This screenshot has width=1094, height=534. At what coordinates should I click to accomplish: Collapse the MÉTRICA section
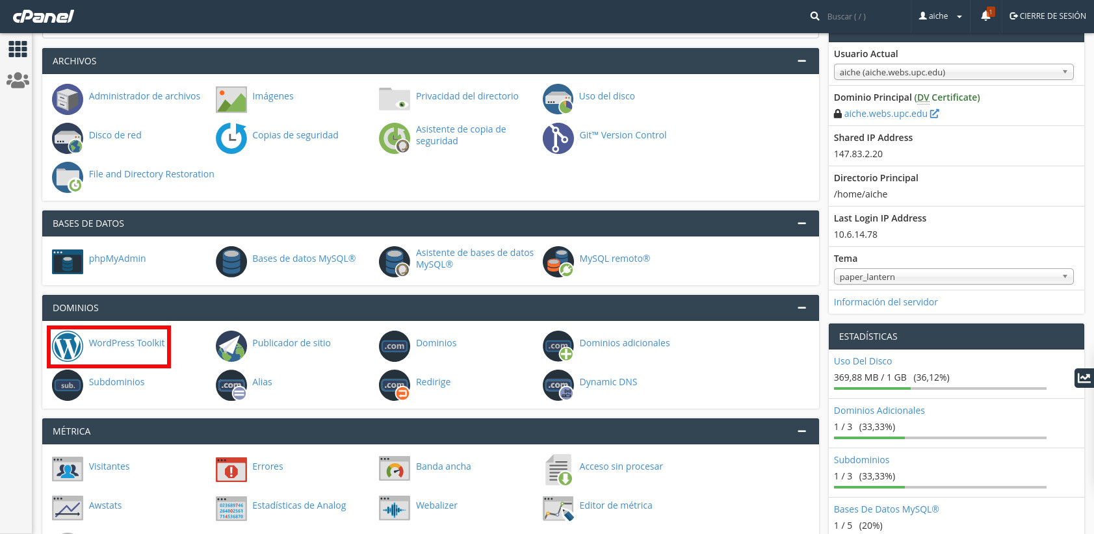[801, 431]
